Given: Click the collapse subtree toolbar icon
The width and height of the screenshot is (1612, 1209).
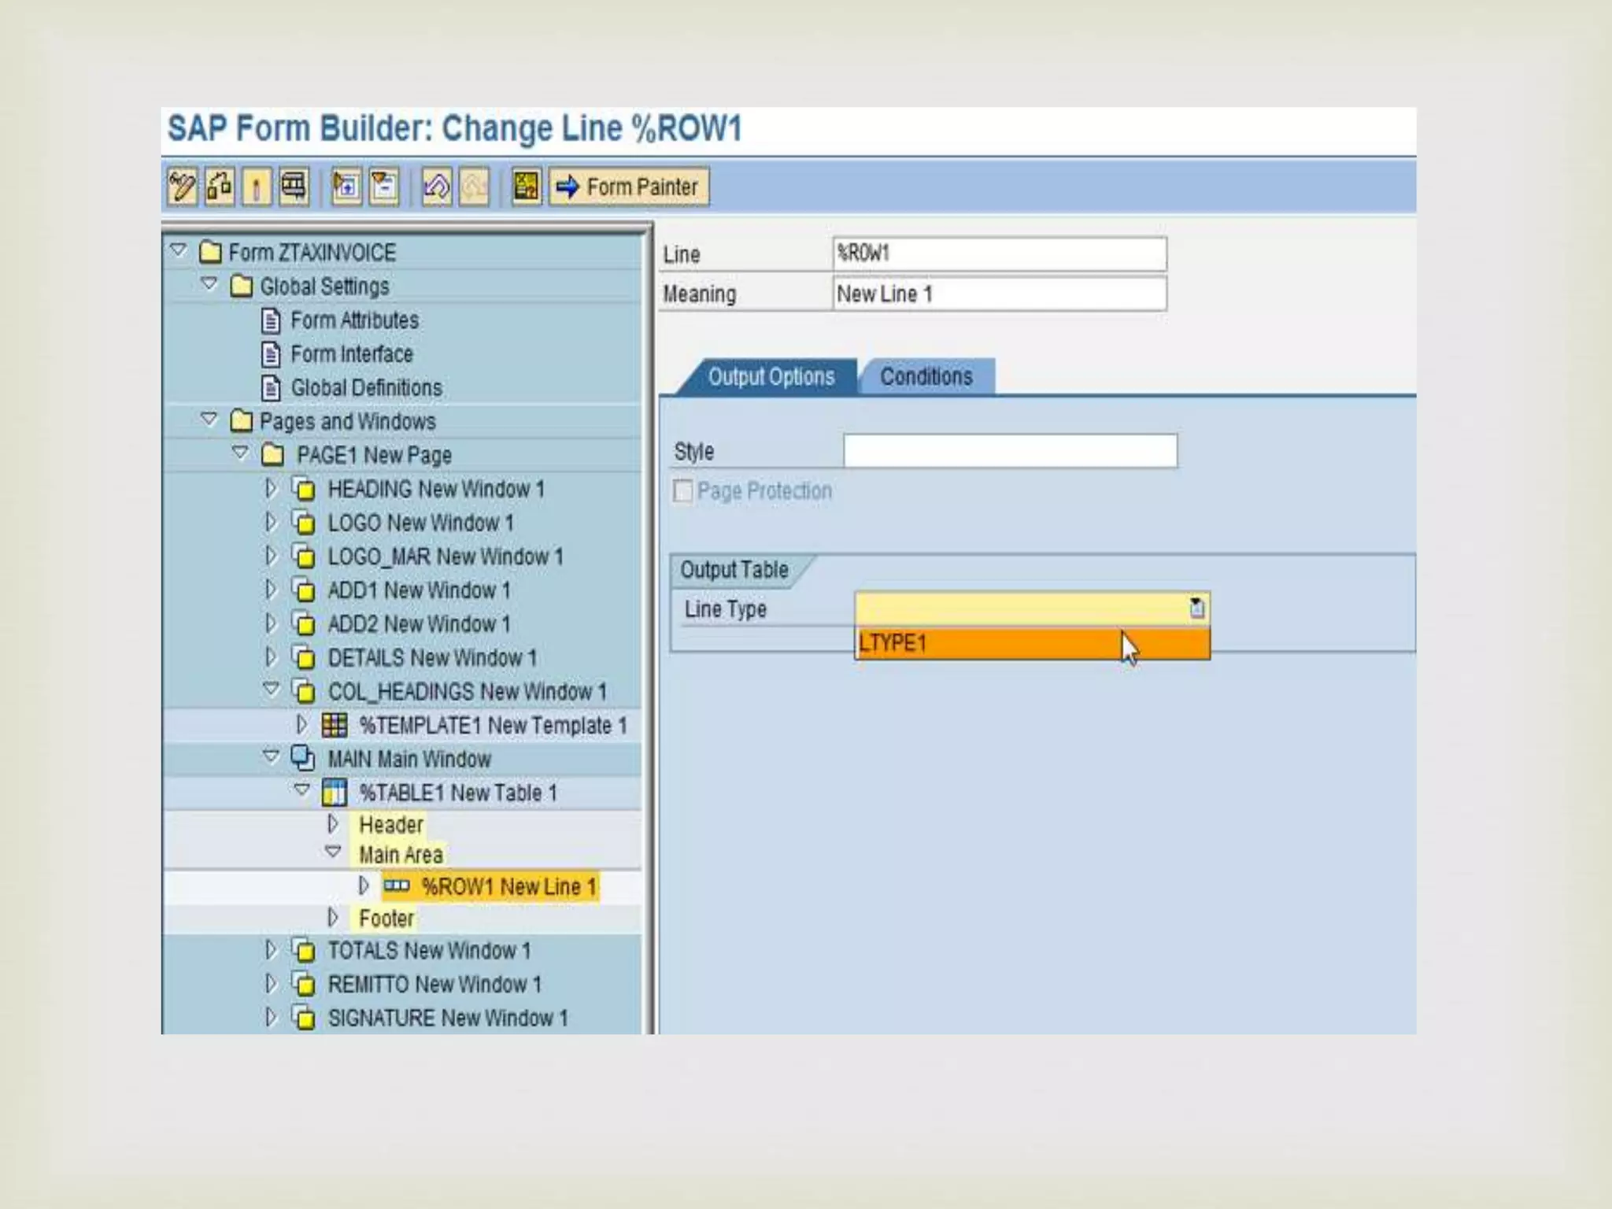Looking at the screenshot, I should (x=384, y=187).
